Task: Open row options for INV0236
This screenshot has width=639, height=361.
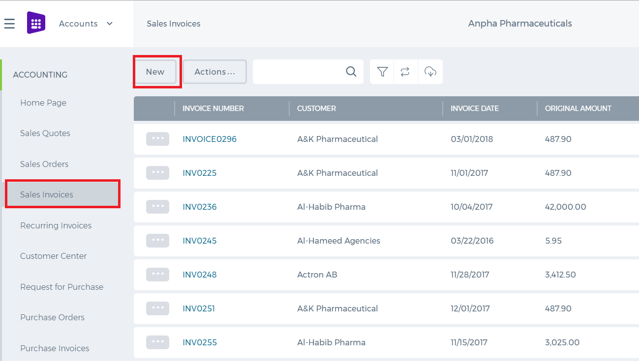Action: [157, 207]
